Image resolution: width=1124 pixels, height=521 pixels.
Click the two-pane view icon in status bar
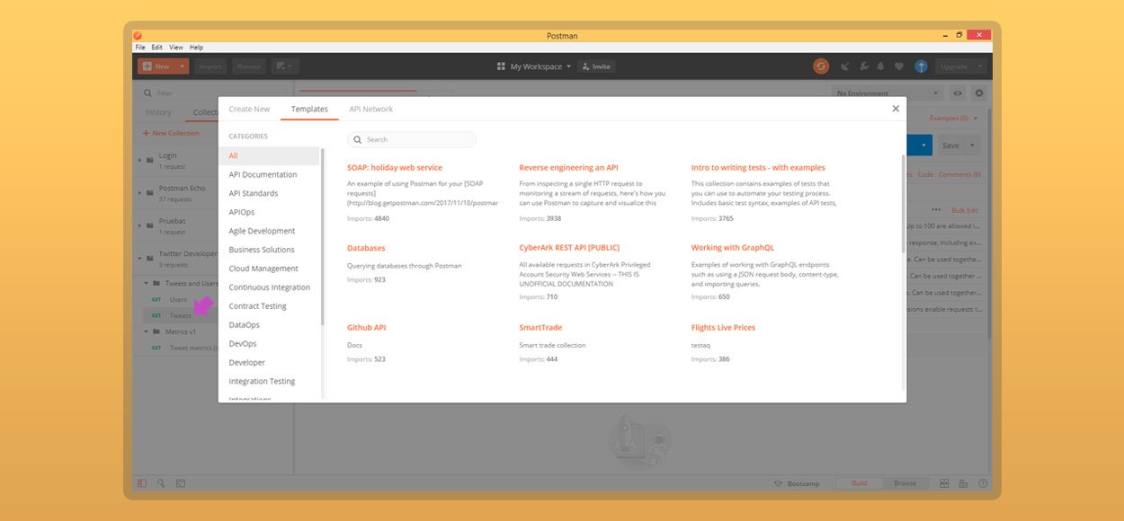tap(944, 483)
